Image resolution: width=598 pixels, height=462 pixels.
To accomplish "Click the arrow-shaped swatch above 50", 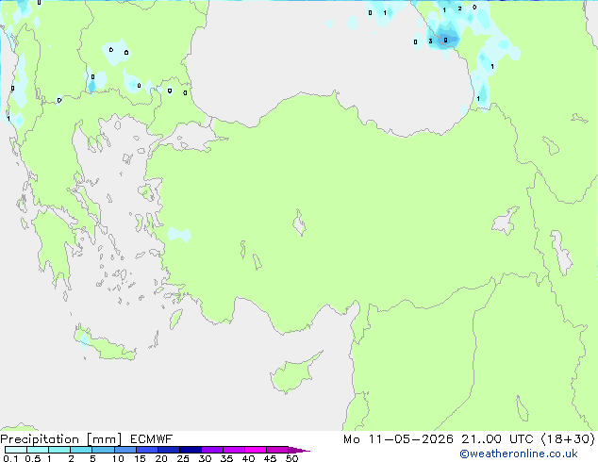I will pos(299,450).
